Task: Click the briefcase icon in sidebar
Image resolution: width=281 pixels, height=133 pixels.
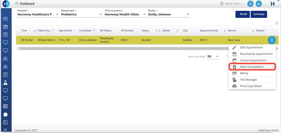Action: [x=5, y=19]
